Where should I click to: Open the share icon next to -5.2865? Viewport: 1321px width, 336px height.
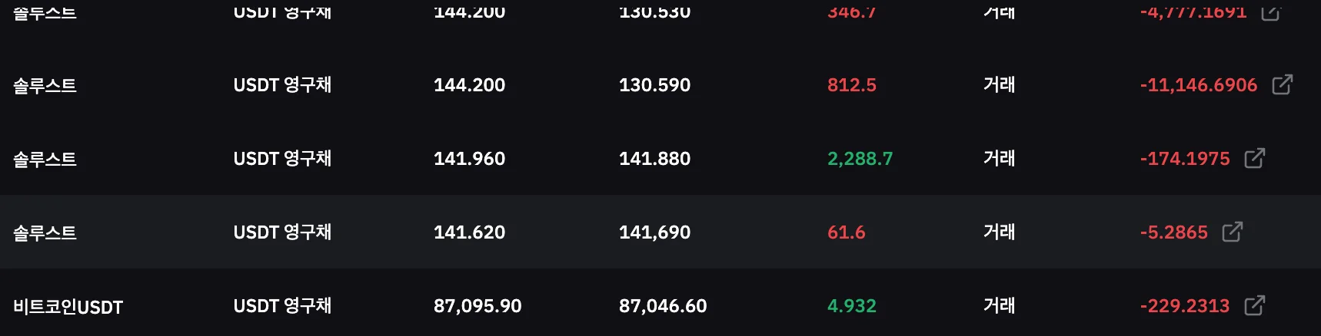tap(1232, 232)
